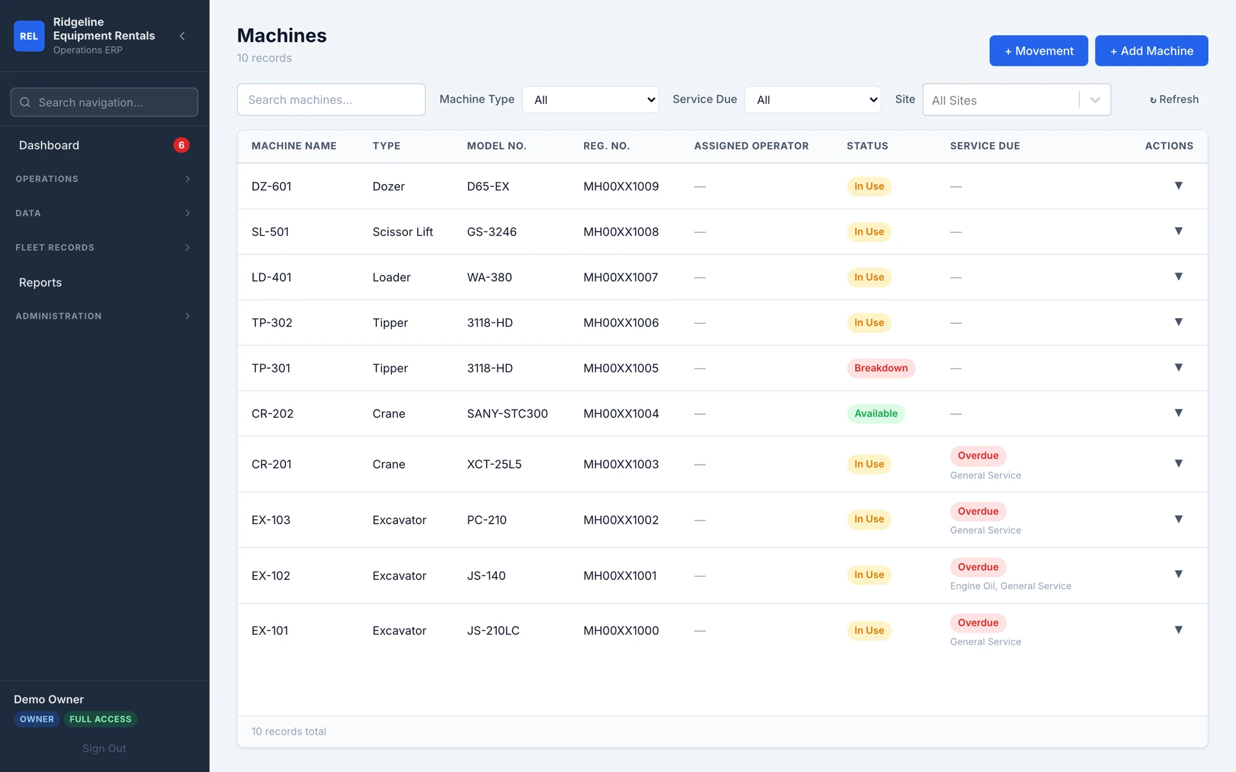Click the OWNER role badge

(x=36, y=719)
